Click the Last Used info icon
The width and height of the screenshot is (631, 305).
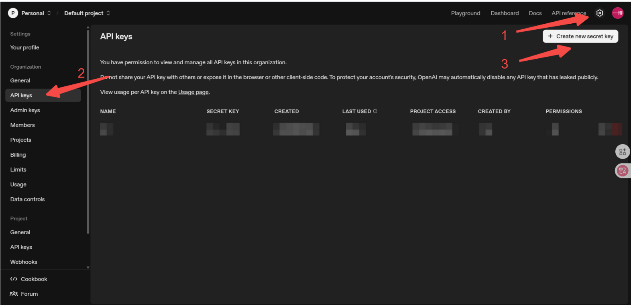pos(375,111)
